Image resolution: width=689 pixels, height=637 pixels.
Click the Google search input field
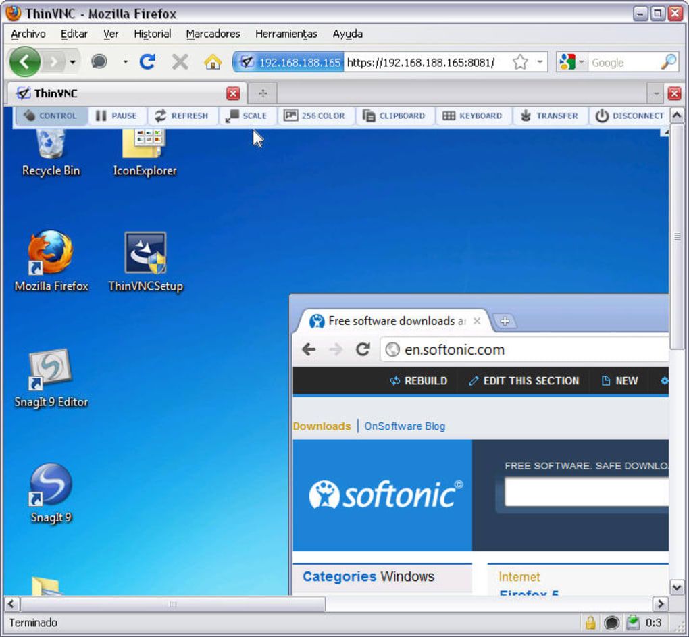pyautogui.click(x=624, y=62)
